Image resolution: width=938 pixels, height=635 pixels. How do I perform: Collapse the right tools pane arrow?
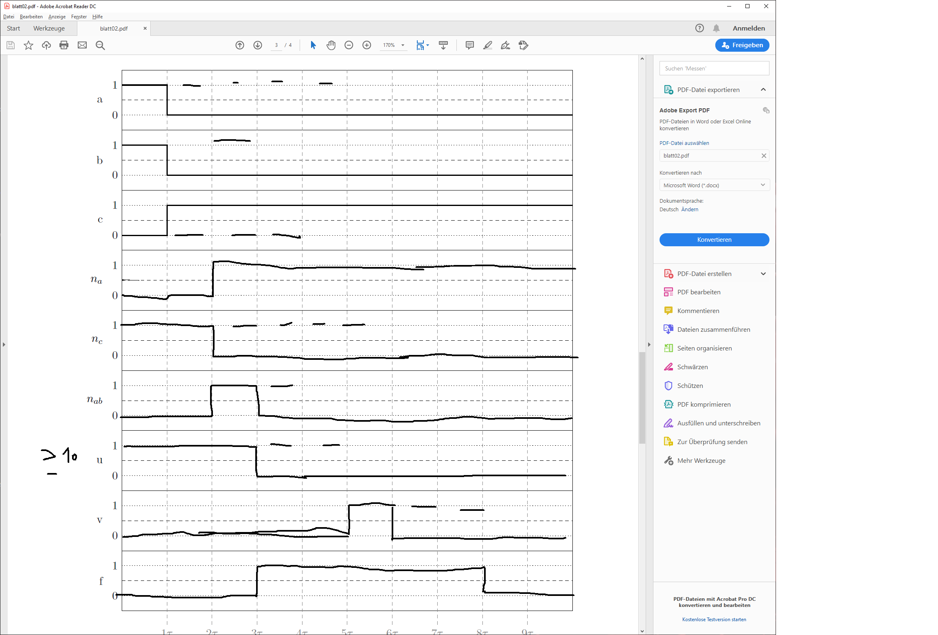coord(649,345)
